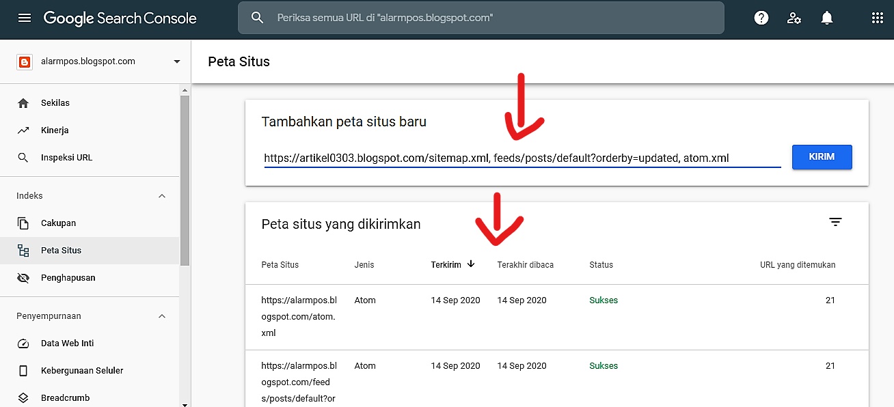Click Sukses status of feeds/posts row

(604, 366)
